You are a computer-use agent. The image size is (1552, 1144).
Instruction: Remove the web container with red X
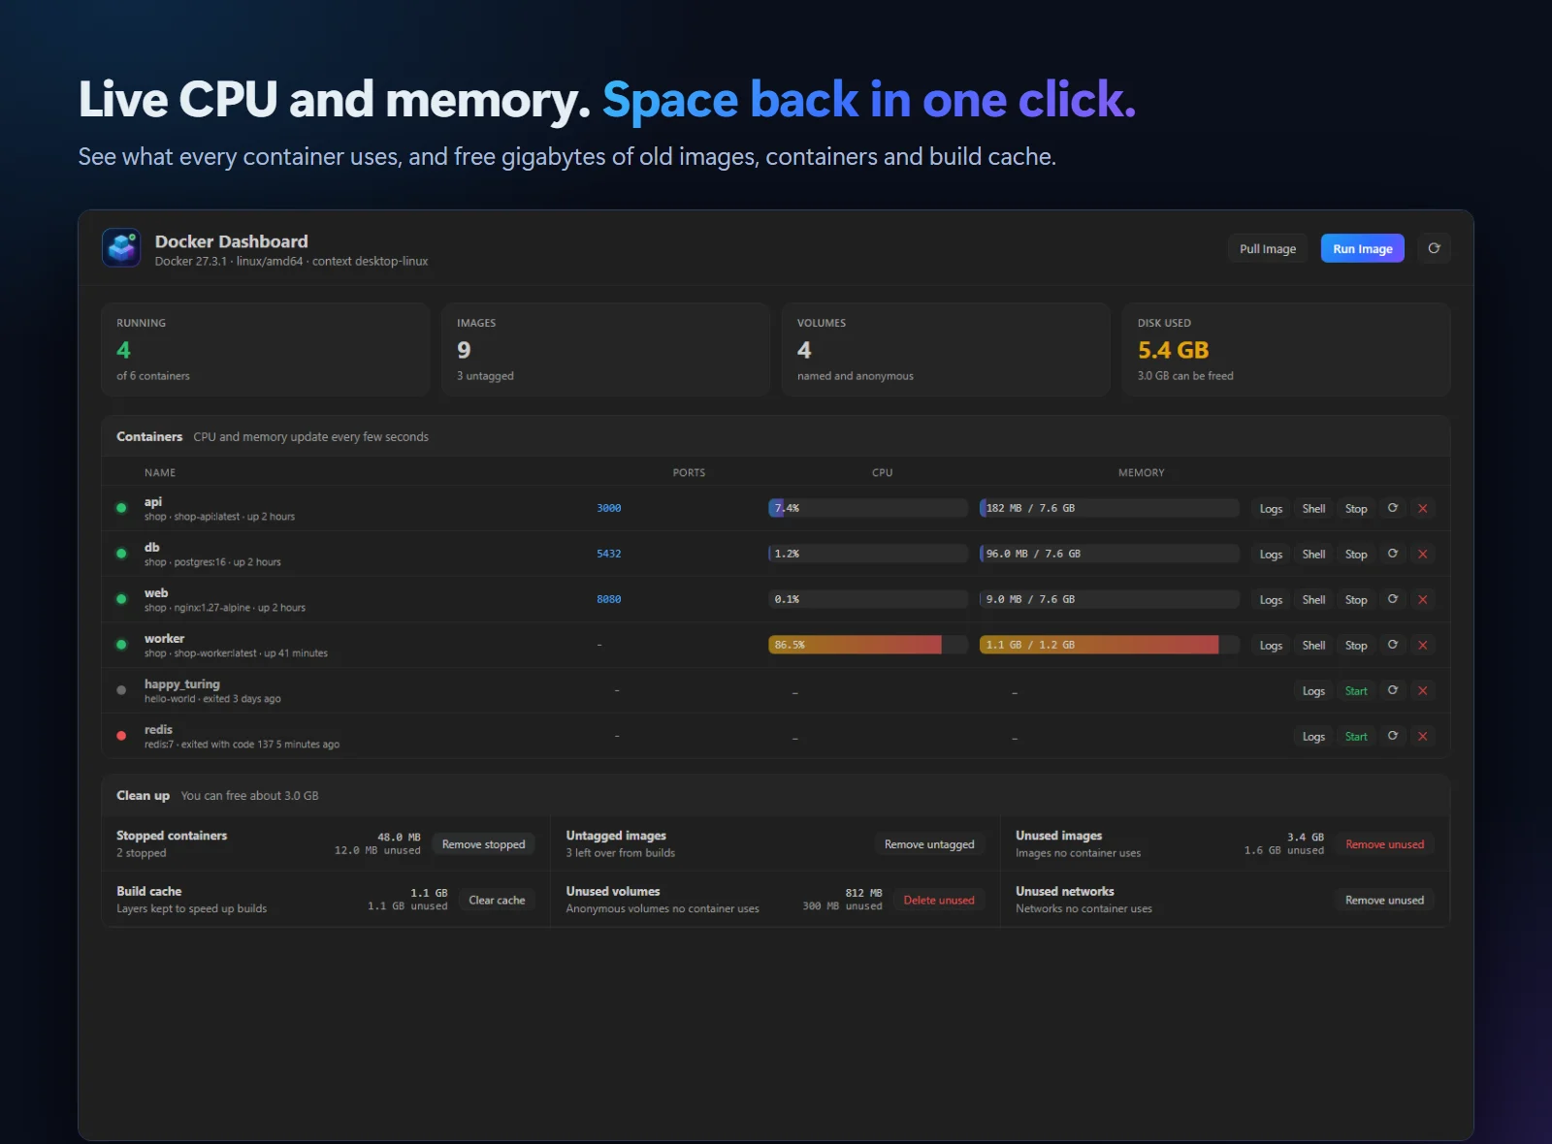tap(1423, 599)
